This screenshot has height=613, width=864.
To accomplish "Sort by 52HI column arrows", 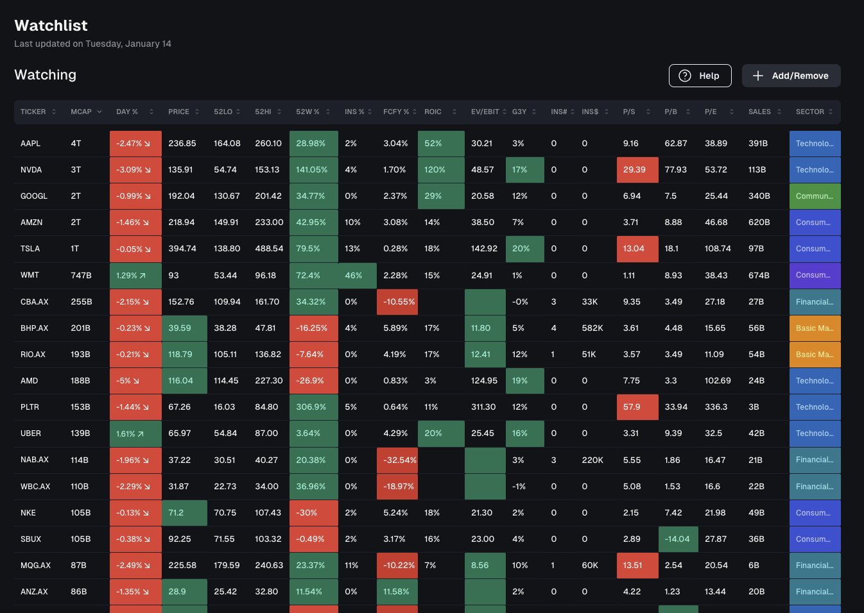I will (x=279, y=112).
